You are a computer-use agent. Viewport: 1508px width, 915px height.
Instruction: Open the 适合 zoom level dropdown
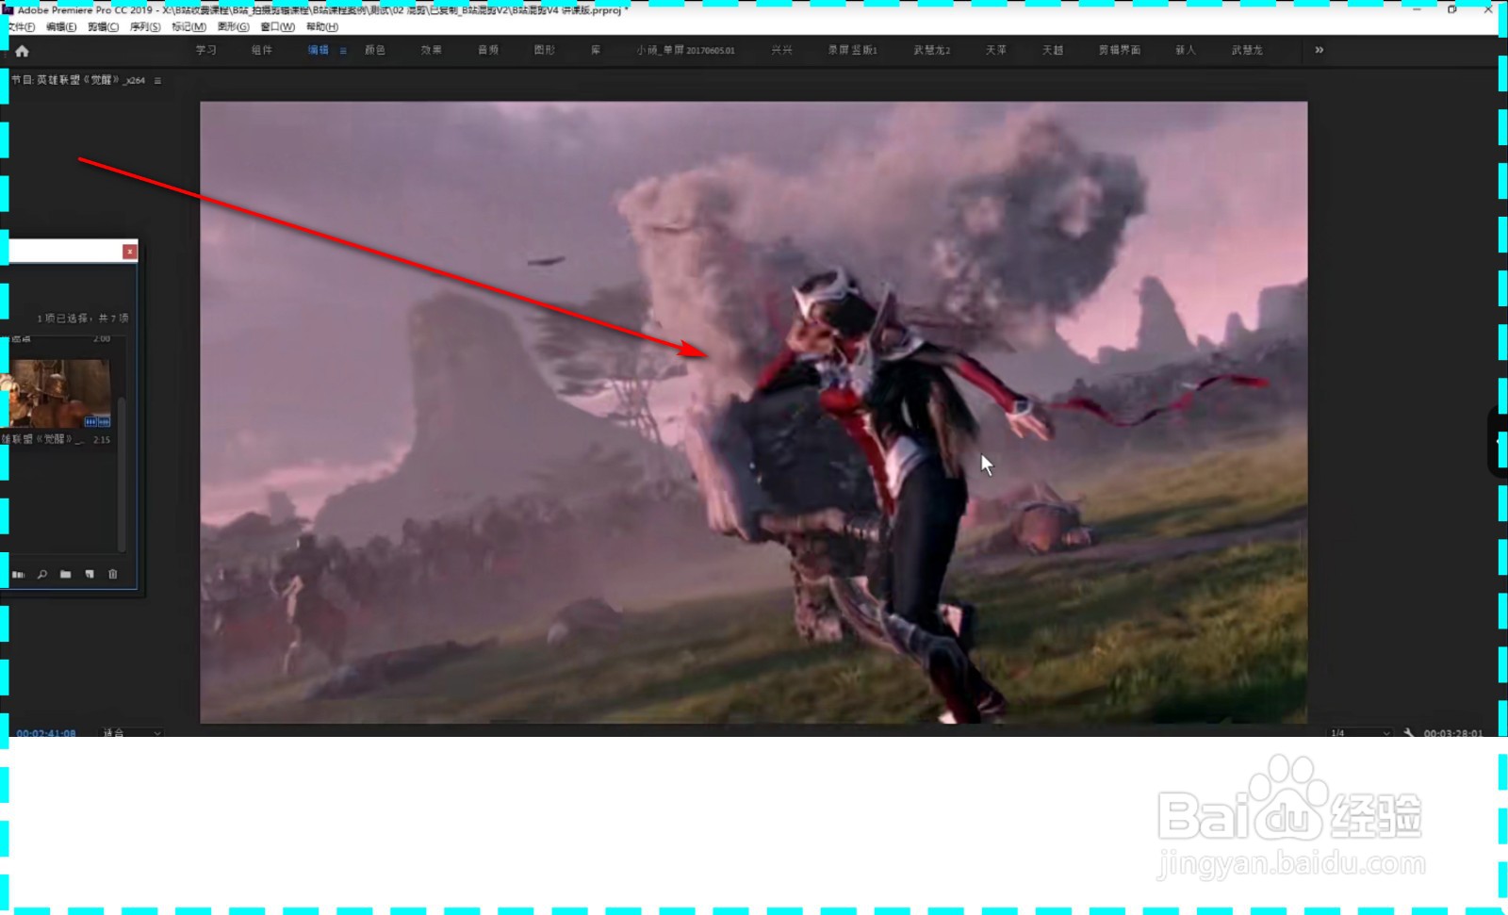(x=131, y=732)
